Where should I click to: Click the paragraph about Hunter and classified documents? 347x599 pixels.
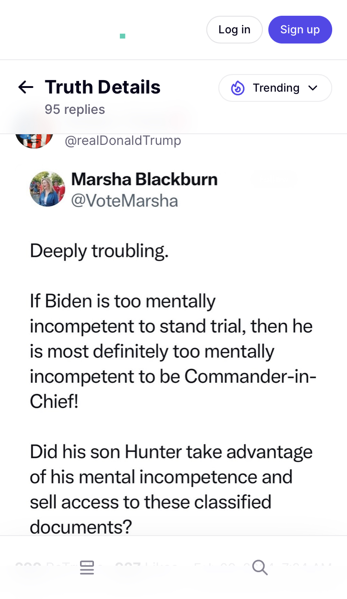pos(171,489)
